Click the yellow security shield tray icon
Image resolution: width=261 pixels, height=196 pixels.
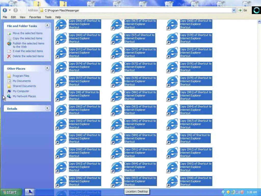tap(228, 192)
